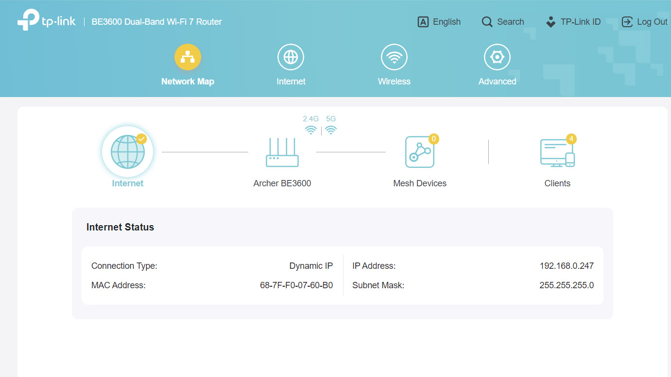671x377 pixels.
Task: Click the MAC address value 68-7F-F0-07-60-B0
Action: (x=296, y=285)
